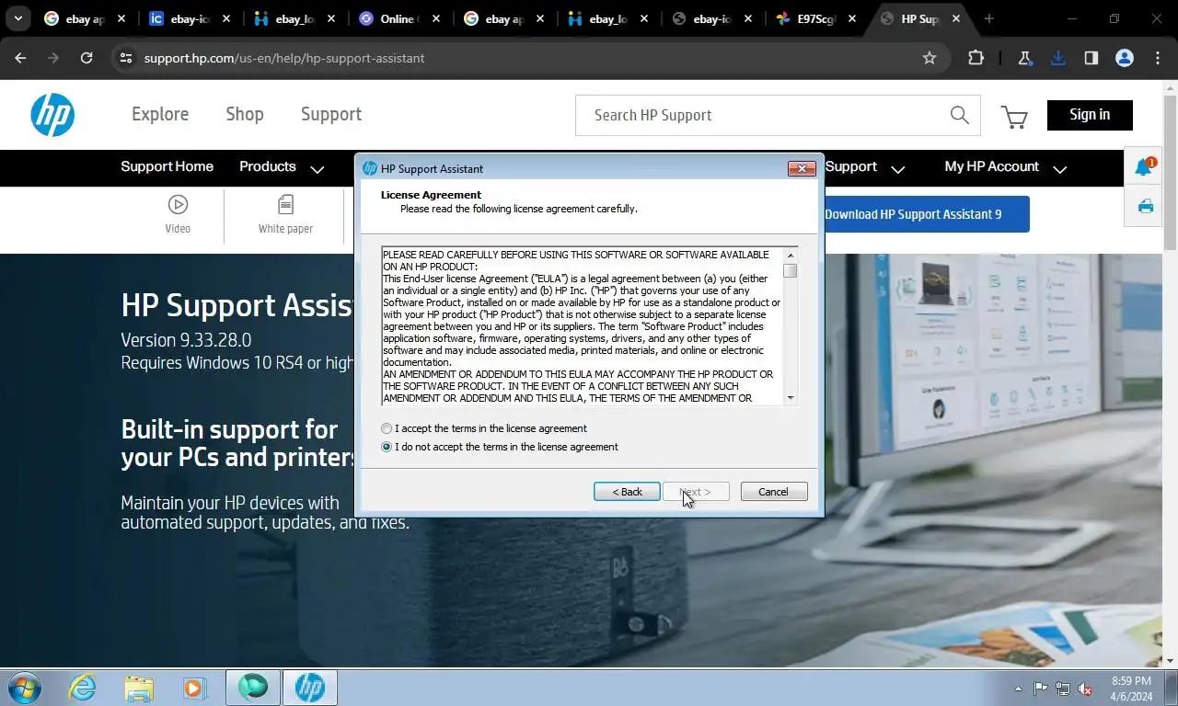Click the network tray icon
This screenshot has height=706, width=1178.
pyautogui.click(x=1063, y=689)
